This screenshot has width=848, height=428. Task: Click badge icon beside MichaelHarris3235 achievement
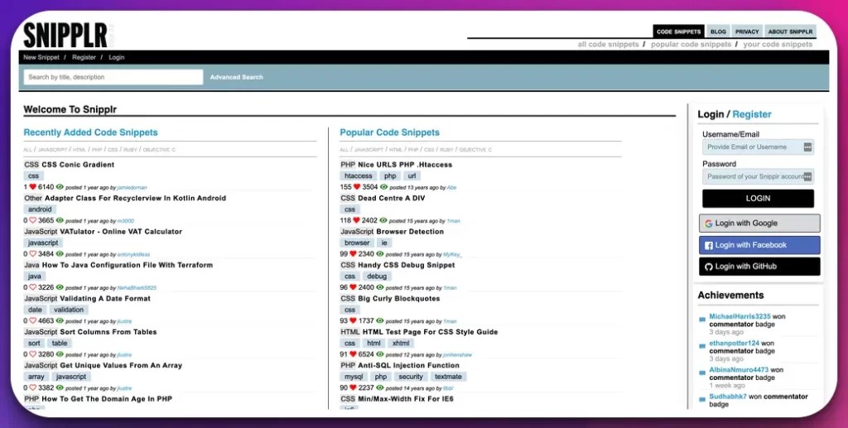702,320
